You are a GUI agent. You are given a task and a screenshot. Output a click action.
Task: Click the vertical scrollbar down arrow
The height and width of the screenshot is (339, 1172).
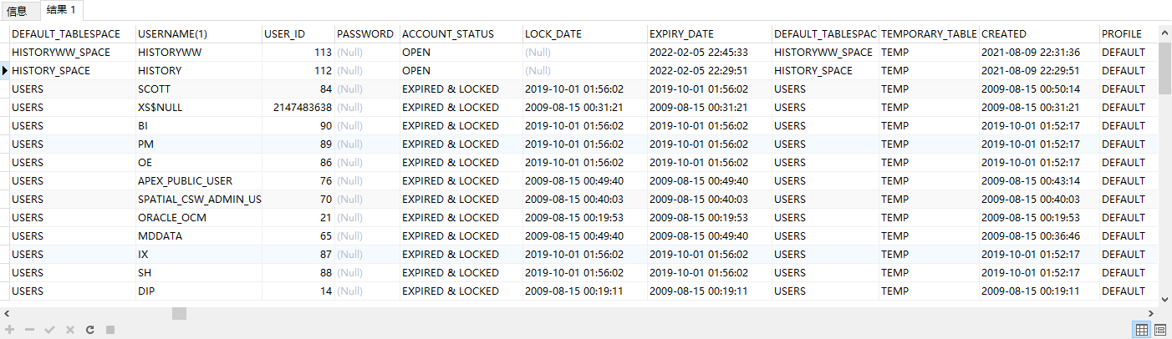click(x=1164, y=299)
